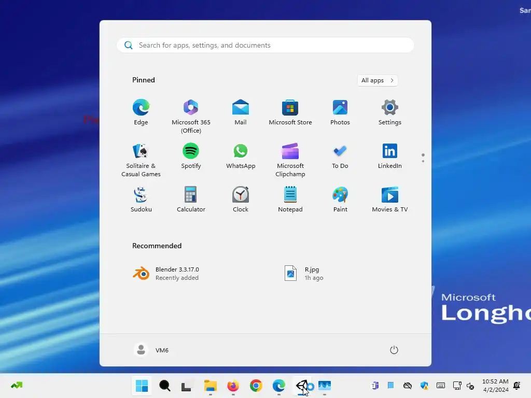Launch Notepad
531x398 pixels.
tap(290, 200)
